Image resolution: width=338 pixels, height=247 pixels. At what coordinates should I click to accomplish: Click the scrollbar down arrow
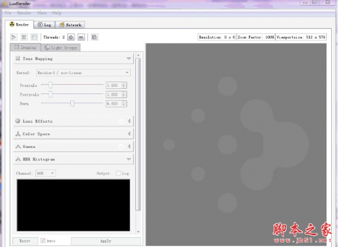pyautogui.click(x=139, y=232)
